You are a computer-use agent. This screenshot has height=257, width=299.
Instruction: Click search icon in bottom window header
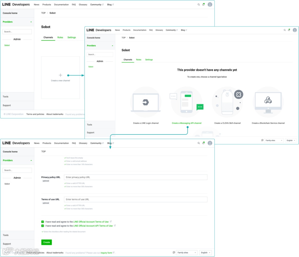coord(199,143)
